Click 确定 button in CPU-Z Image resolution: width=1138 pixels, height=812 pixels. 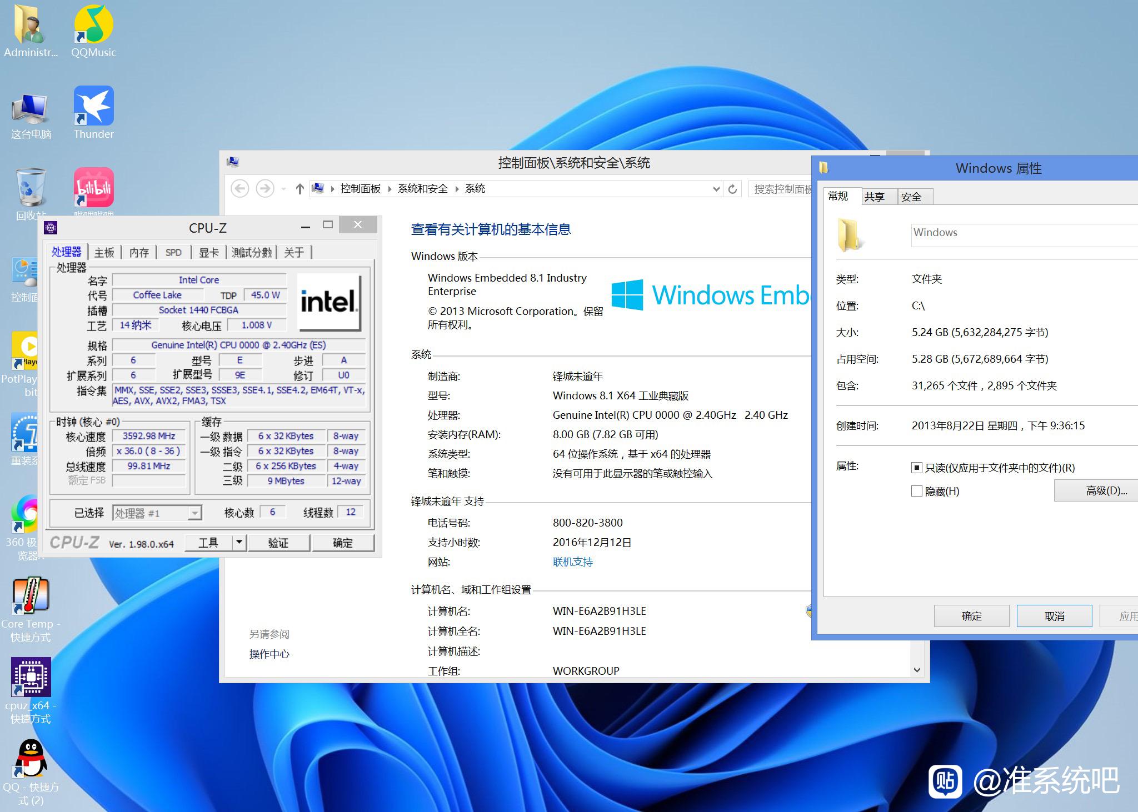click(x=343, y=543)
